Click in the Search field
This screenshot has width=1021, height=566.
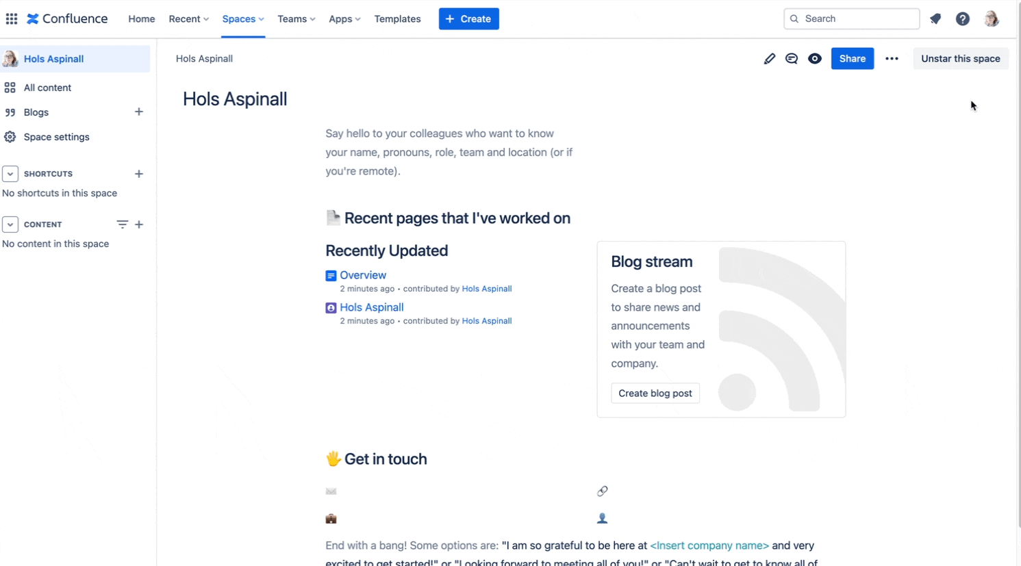851,18
